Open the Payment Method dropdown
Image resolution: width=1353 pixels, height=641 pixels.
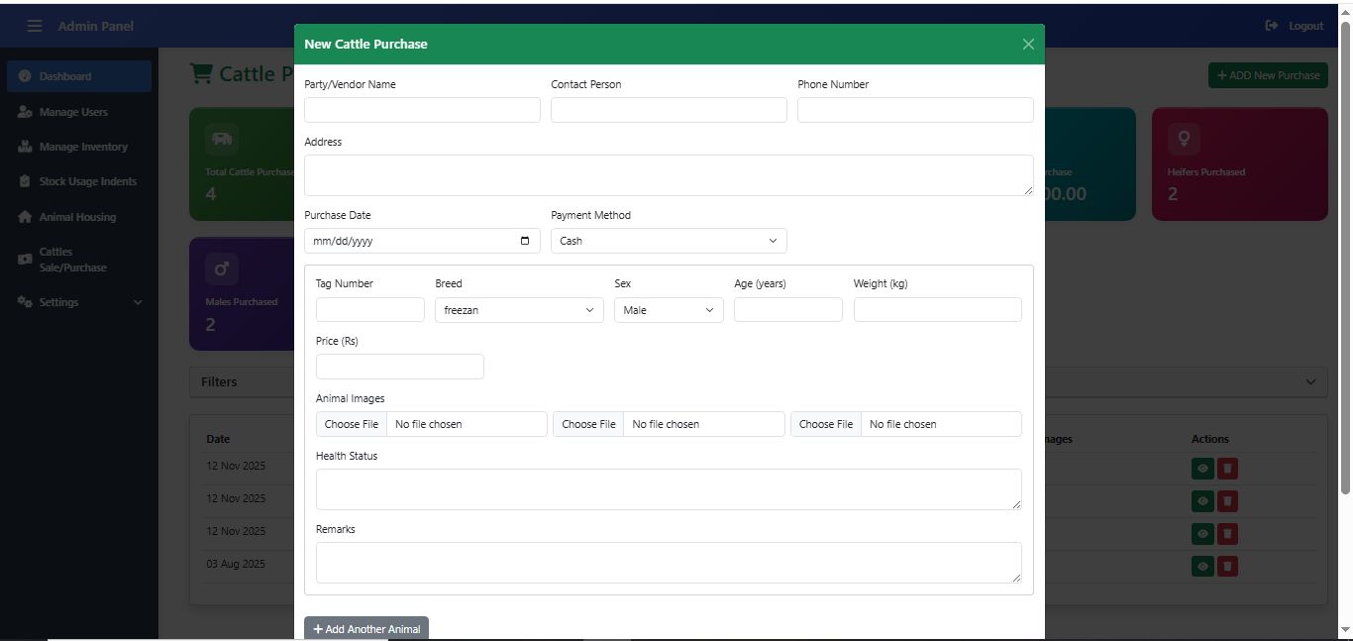(x=668, y=241)
